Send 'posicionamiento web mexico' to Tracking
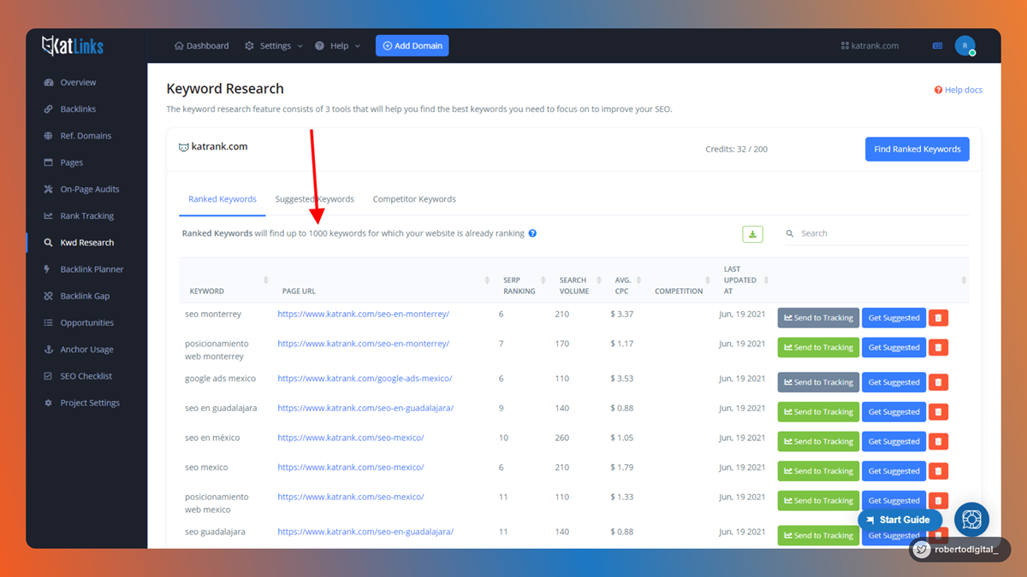1027x577 pixels. coord(818,501)
